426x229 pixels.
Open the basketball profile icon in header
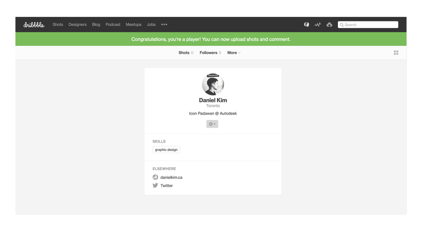click(306, 24)
